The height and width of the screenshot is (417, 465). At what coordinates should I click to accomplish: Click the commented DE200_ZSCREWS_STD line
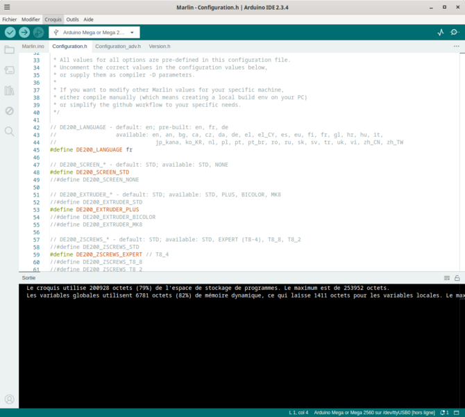[94, 247]
